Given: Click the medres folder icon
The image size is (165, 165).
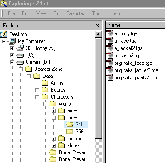Looking at the screenshot, I should [62, 139].
